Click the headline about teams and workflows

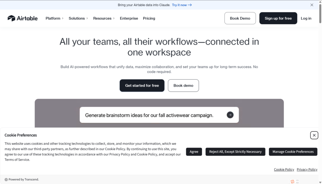(159, 47)
